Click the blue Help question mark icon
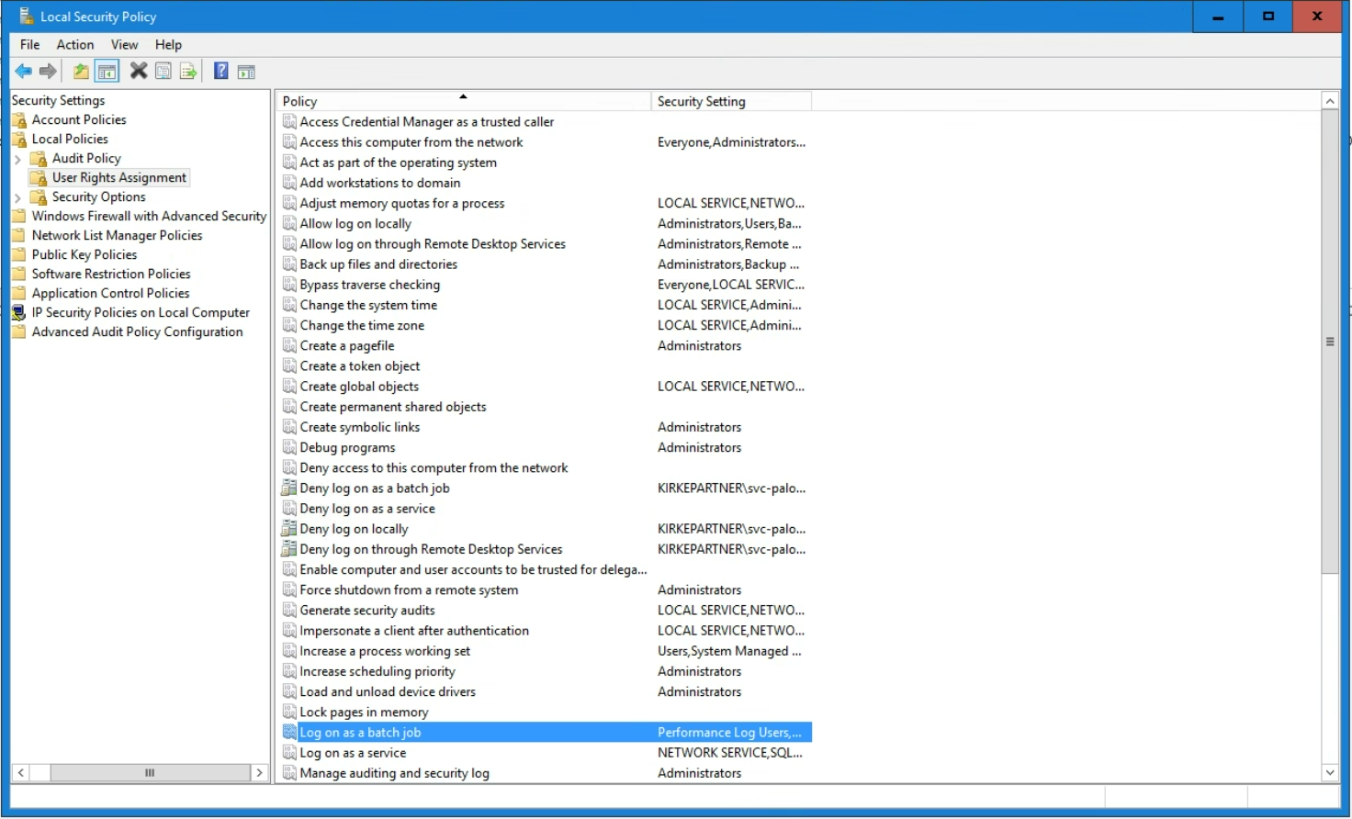This screenshot has height=819, width=1352. (220, 71)
